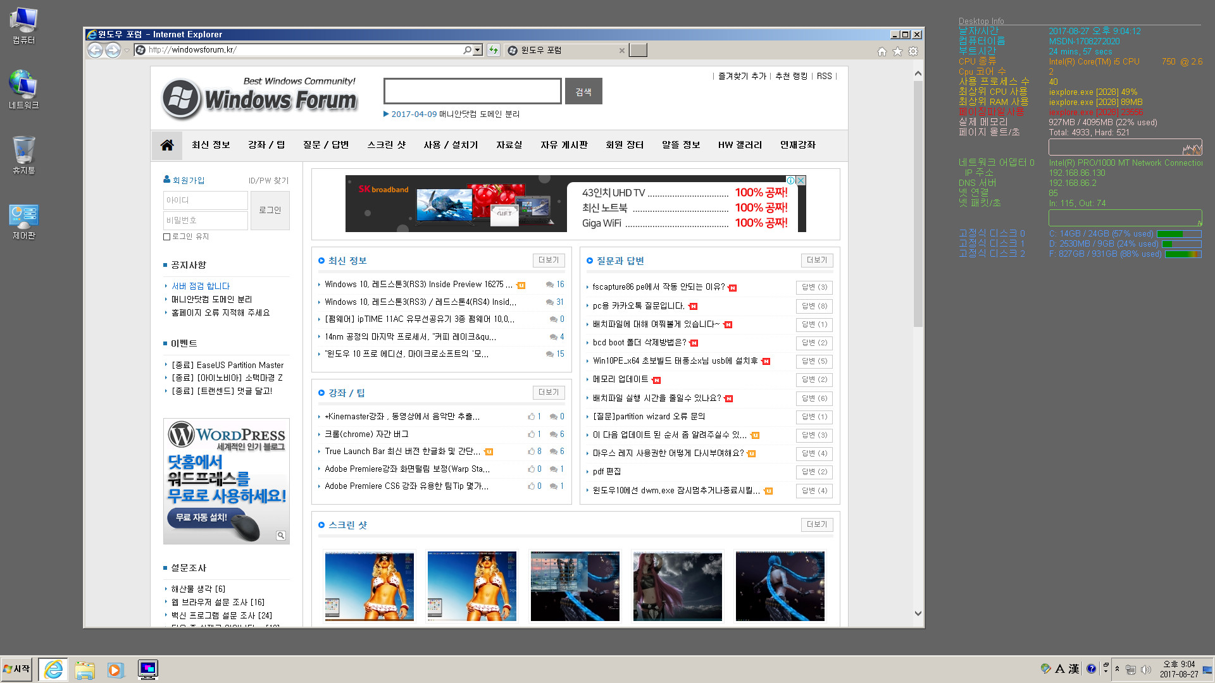Viewport: 1215px width, 683px height.
Task: Open the 최신 정보 menu item
Action: coord(211,145)
